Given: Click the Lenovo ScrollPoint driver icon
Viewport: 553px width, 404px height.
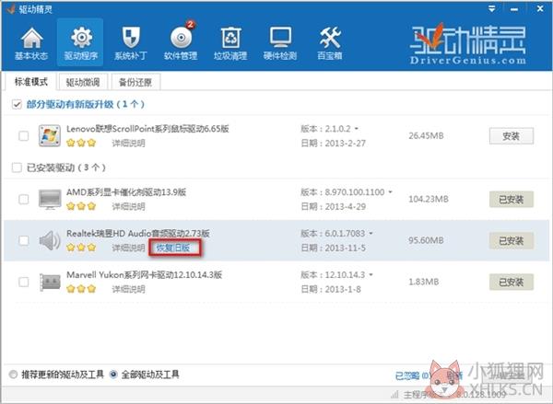Looking at the screenshot, I should (x=50, y=135).
